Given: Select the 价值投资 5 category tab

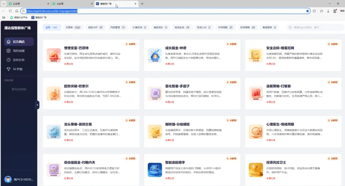Looking at the screenshot, I should tap(139, 27).
